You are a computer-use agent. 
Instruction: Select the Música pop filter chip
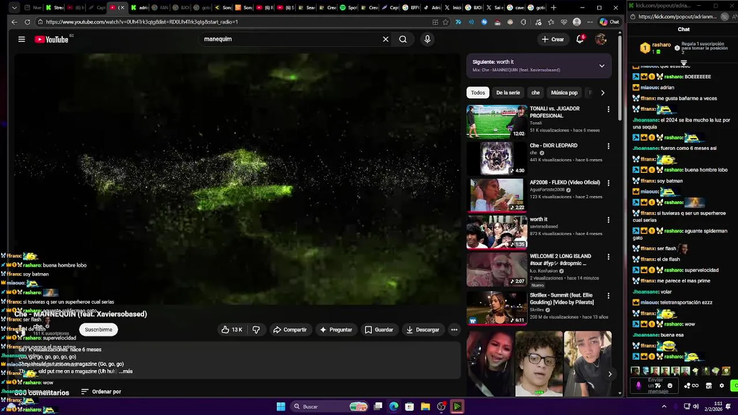point(564,93)
